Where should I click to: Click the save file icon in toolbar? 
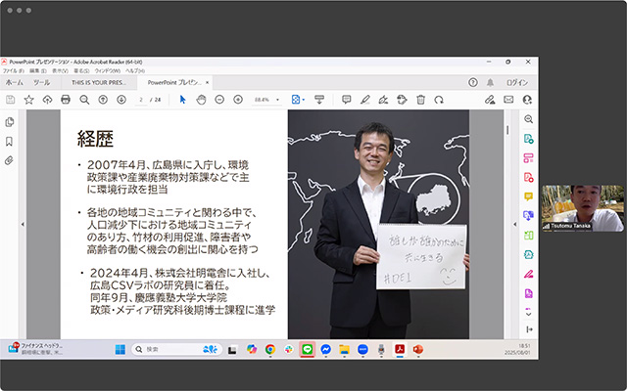tap(11, 100)
